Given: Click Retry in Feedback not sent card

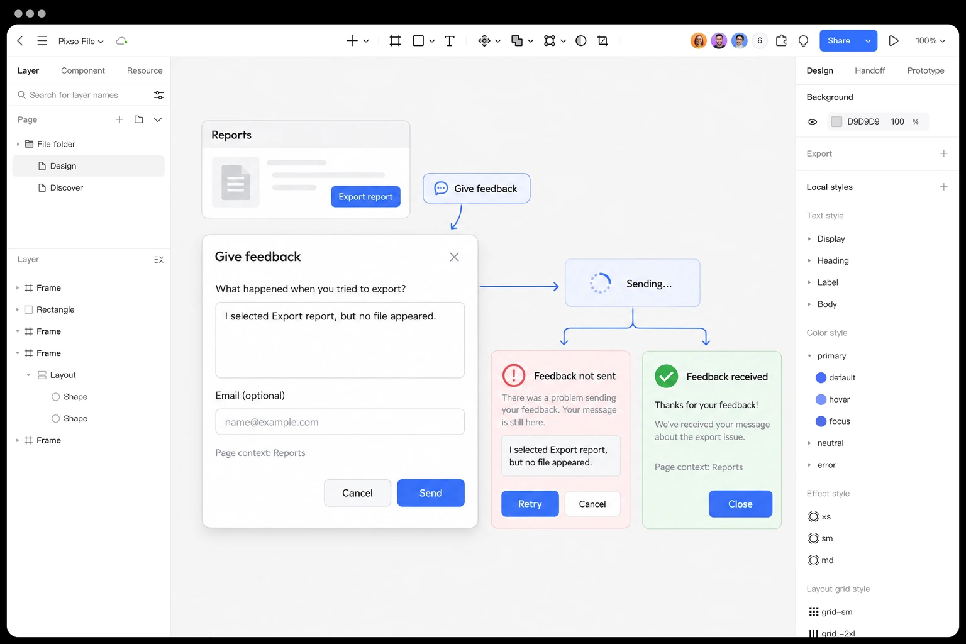Looking at the screenshot, I should click(x=530, y=504).
